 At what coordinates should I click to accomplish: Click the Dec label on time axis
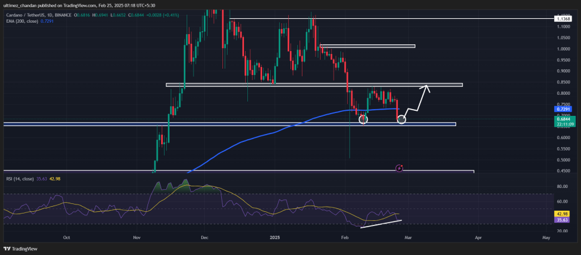tap(204, 237)
